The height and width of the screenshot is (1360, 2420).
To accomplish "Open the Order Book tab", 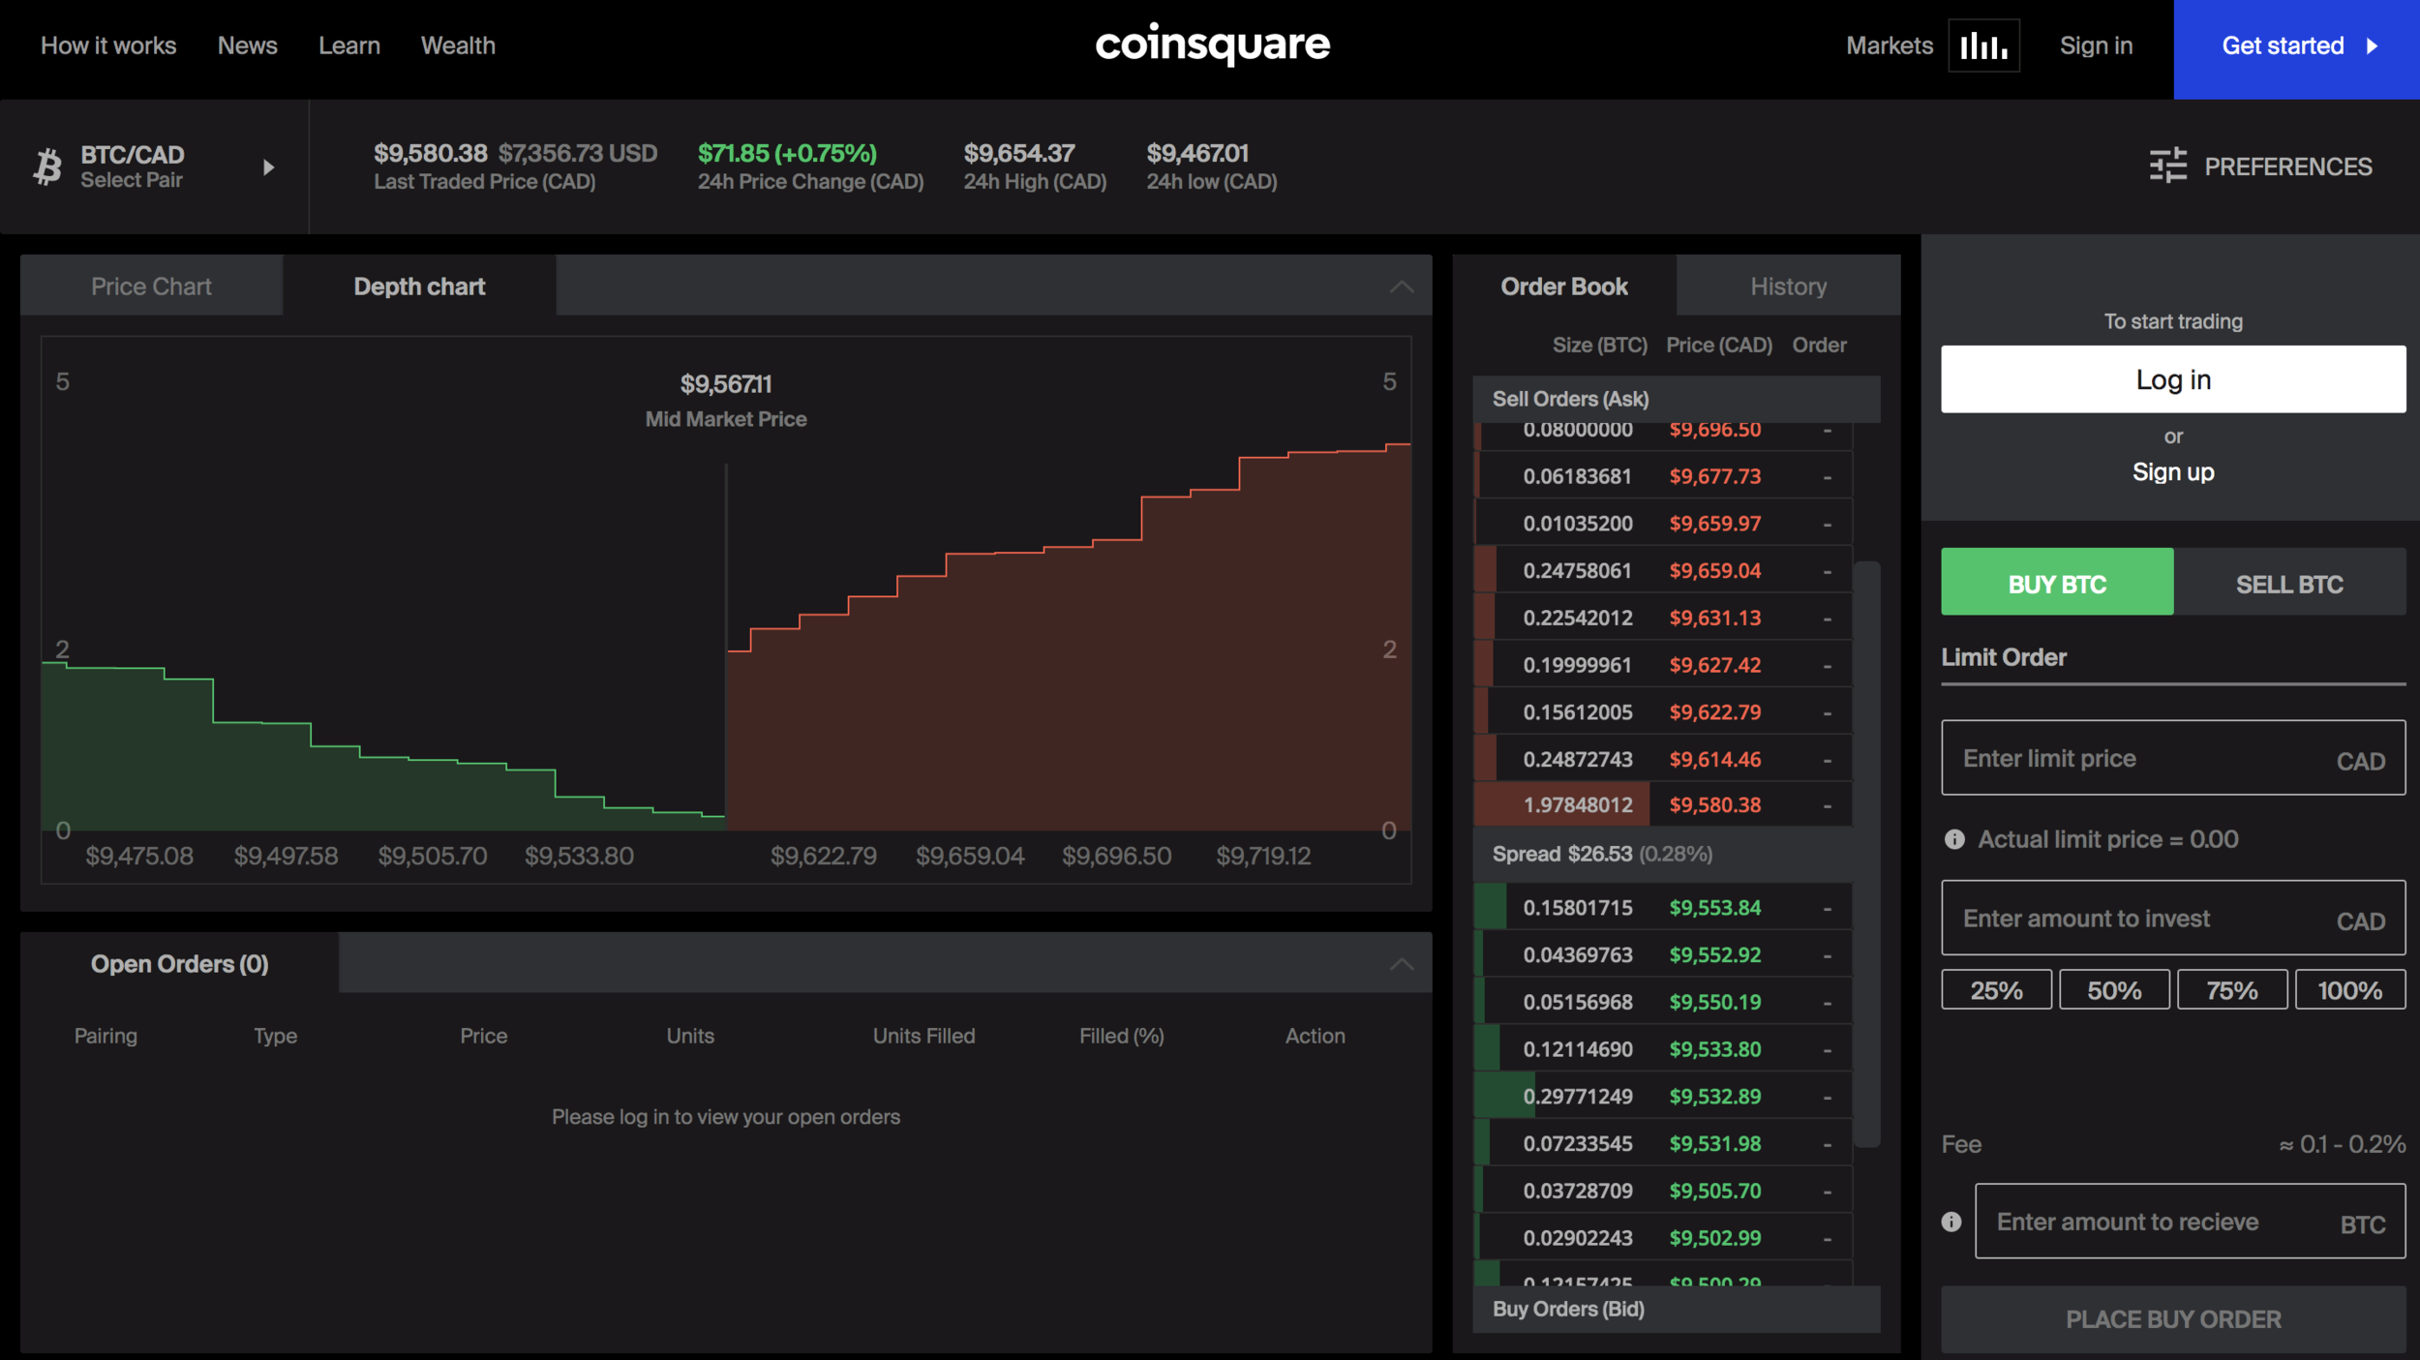I will click(x=1564, y=287).
